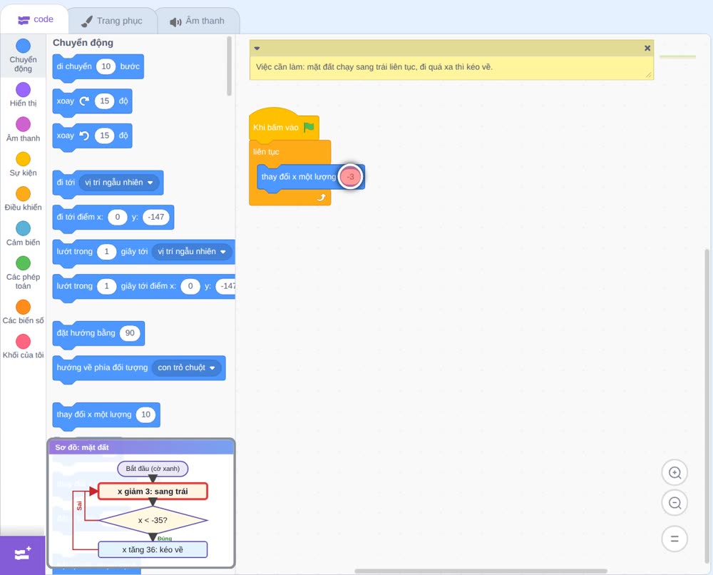Select the Các biến số category circle

[x=24, y=307]
